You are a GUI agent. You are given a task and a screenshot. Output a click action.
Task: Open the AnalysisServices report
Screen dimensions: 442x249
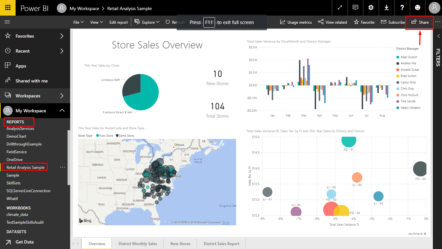(20, 129)
